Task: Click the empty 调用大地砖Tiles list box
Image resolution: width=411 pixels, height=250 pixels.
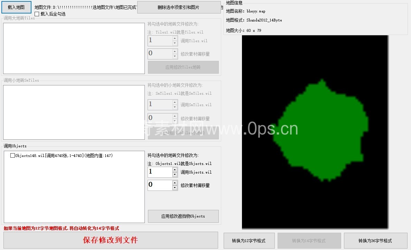Action: pos(74,48)
